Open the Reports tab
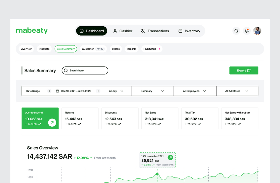Viewport: 280px width, 183px height. [x=131, y=49]
